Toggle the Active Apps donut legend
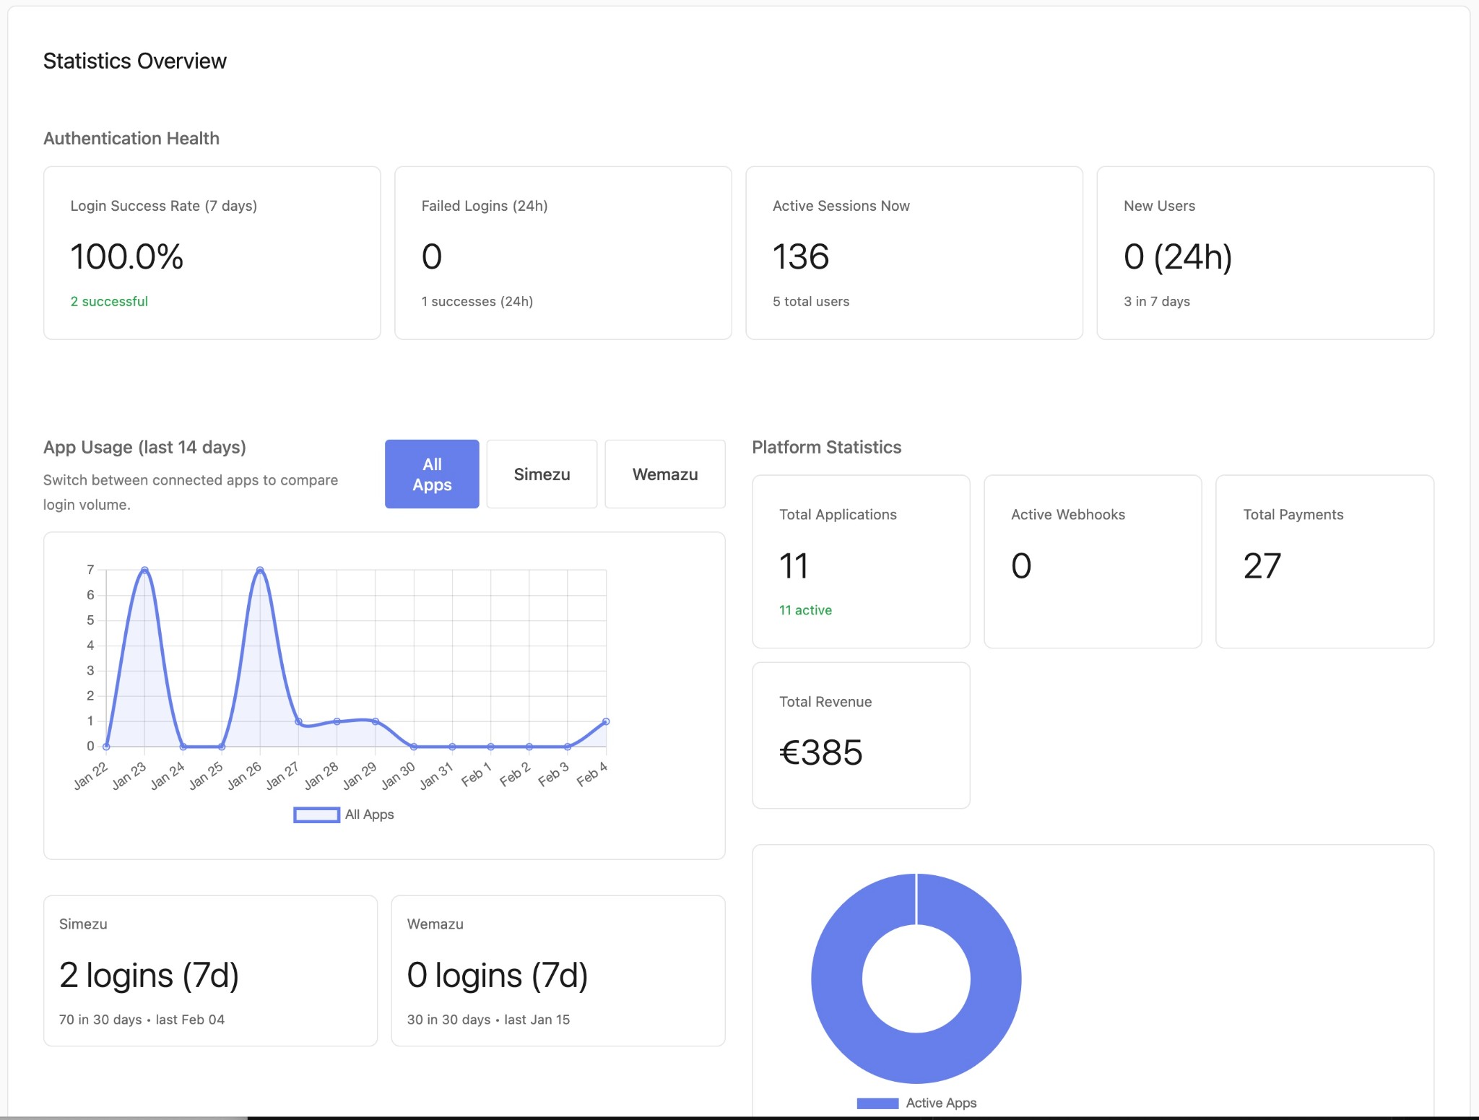Viewport: 1479px width, 1120px height. tap(916, 1103)
